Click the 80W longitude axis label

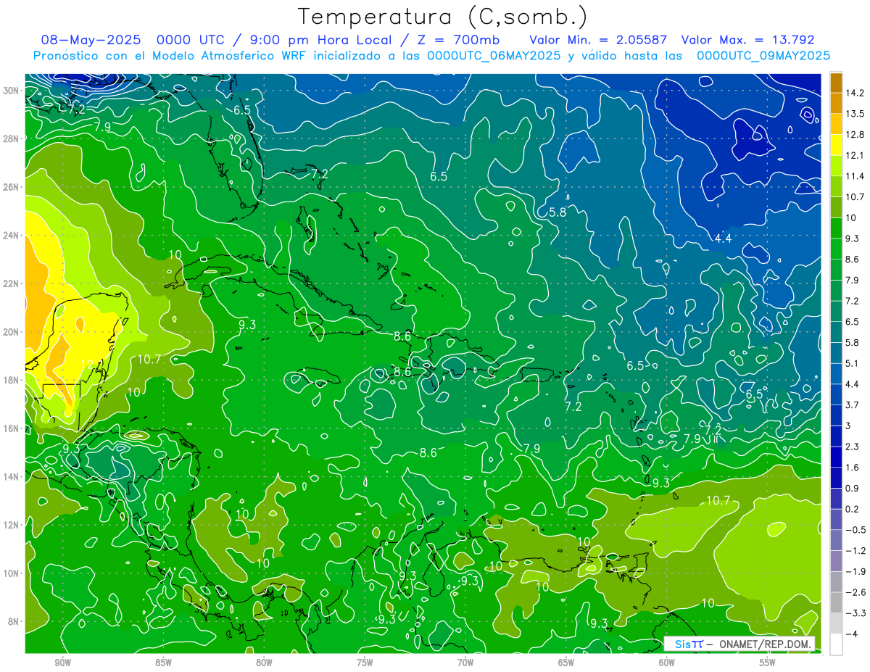(264, 663)
